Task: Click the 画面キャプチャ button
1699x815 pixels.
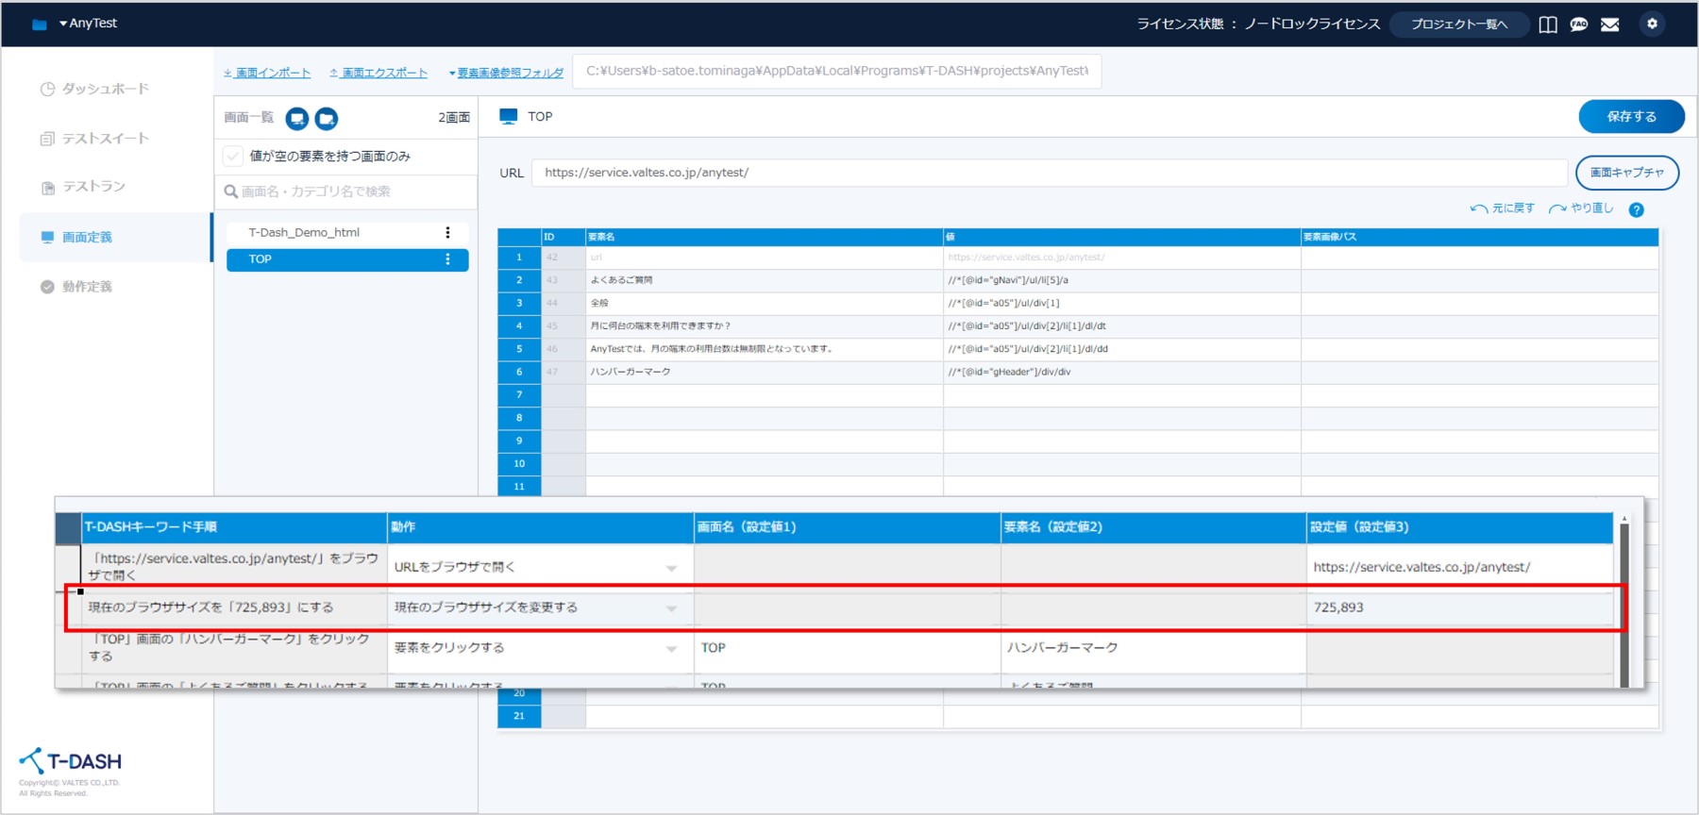Action: pyautogui.click(x=1626, y=173)
